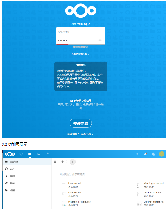Toggle the file list view icon
Image resolution: width=167 pixels, height=212 pixels.
(x=55, y=162)
